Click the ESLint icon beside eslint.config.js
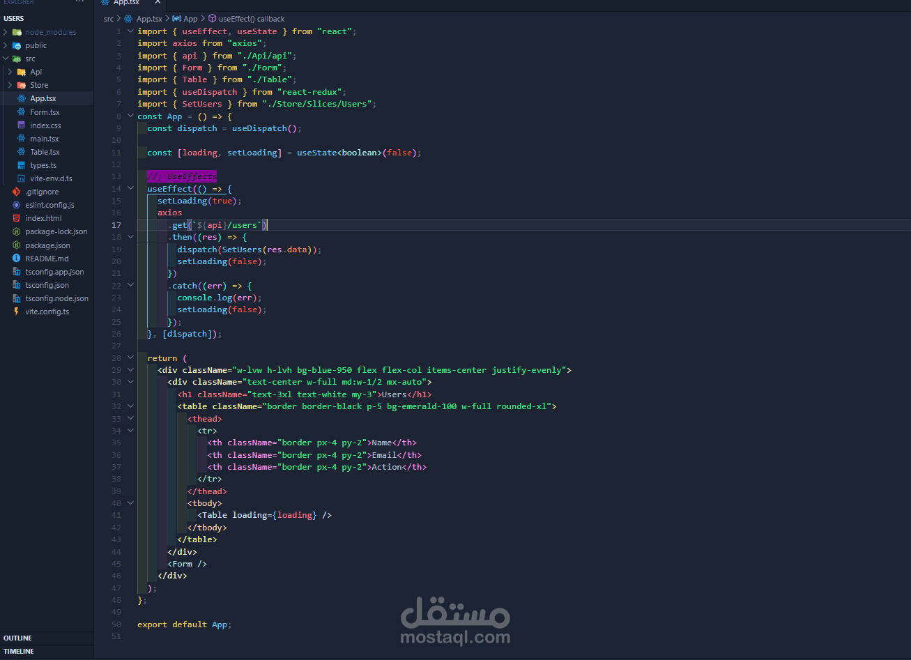The width and height of the screenshot is (911, 660). (x=17, y=205)
